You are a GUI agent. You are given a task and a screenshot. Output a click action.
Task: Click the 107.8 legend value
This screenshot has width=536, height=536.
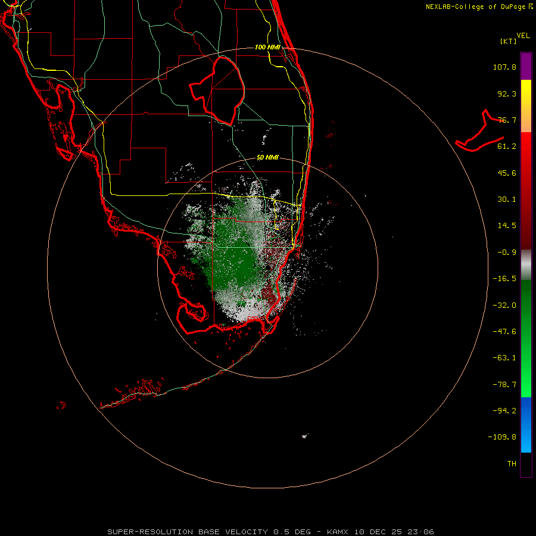click(x=504, y=67)
